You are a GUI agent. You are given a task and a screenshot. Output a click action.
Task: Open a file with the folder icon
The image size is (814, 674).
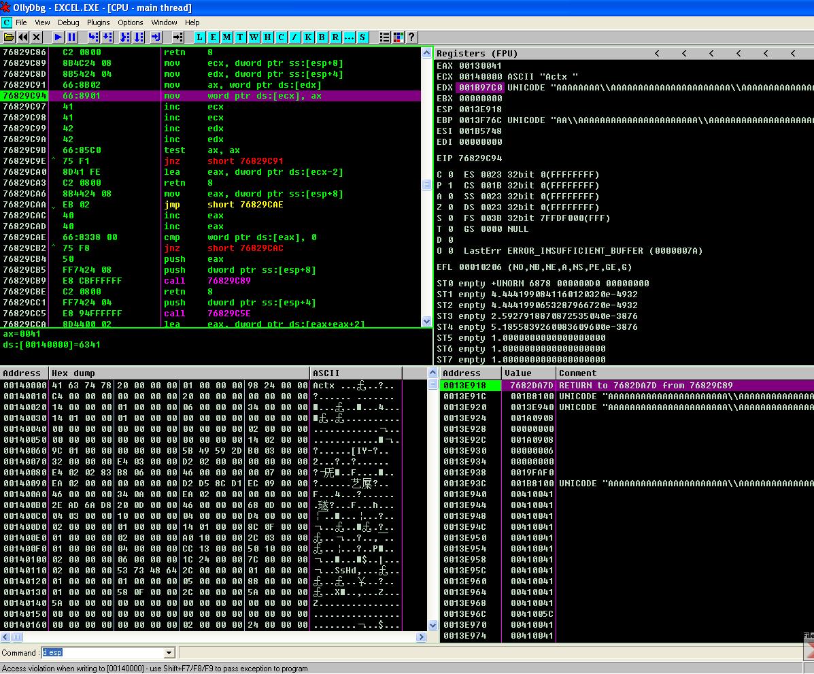pyautogui.click(x=9, y=37)
